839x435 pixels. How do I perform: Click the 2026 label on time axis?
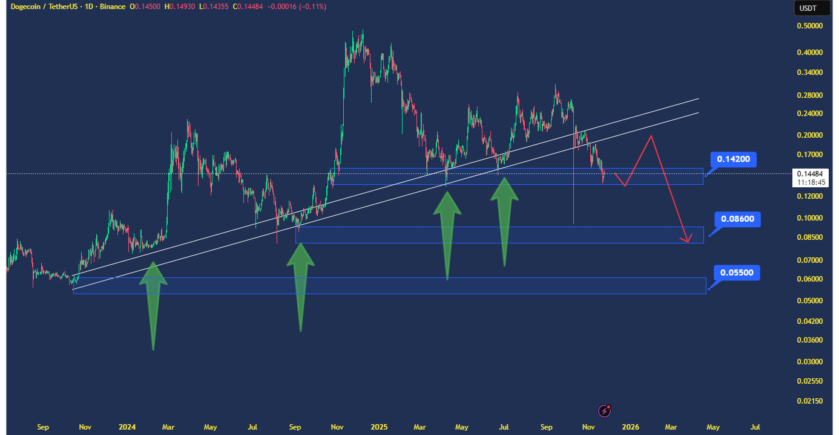pyautogui.click(x=630, y=427)
